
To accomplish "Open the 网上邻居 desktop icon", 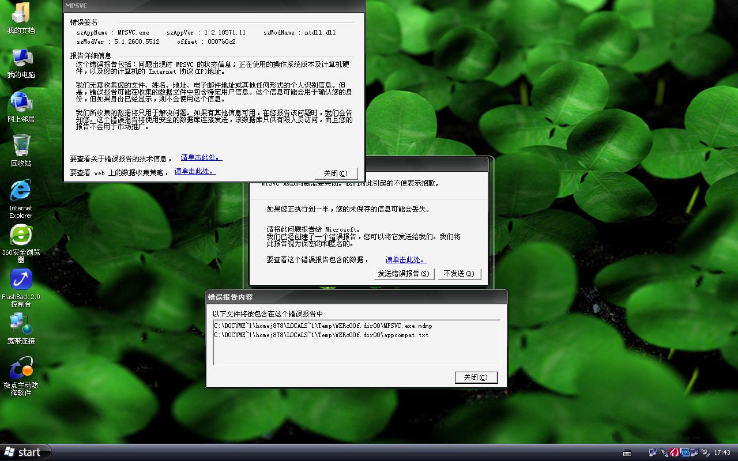I will [21, 107].
